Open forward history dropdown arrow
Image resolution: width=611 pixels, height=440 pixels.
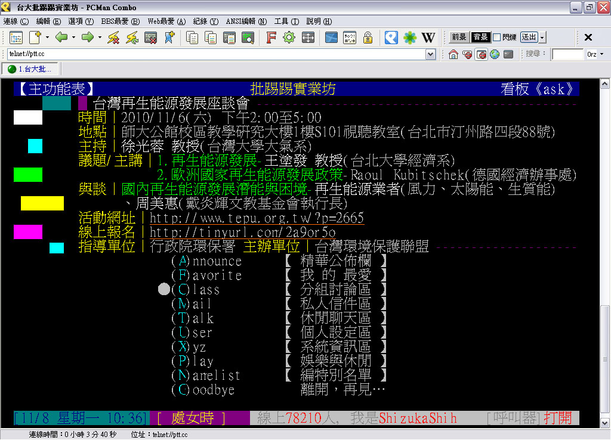point(100,38)
